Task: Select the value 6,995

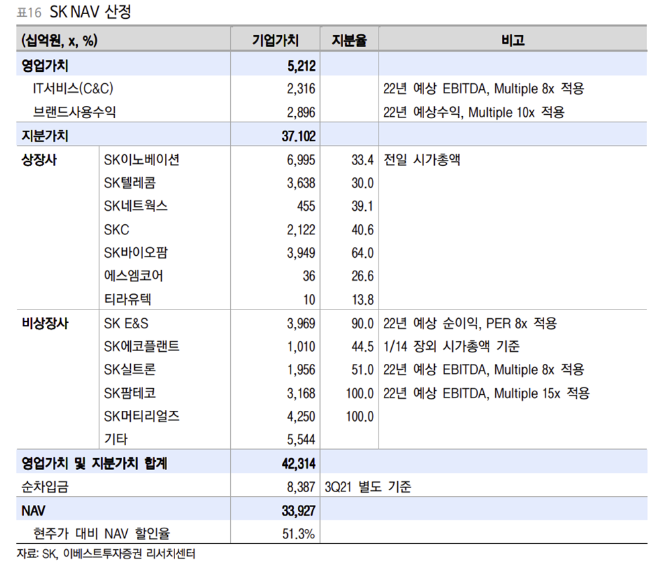Action: tap(301, 160)
